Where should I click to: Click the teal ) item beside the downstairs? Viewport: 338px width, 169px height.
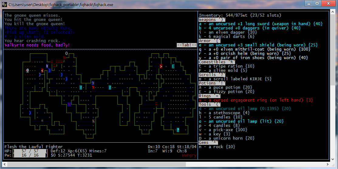pos(173,66)
